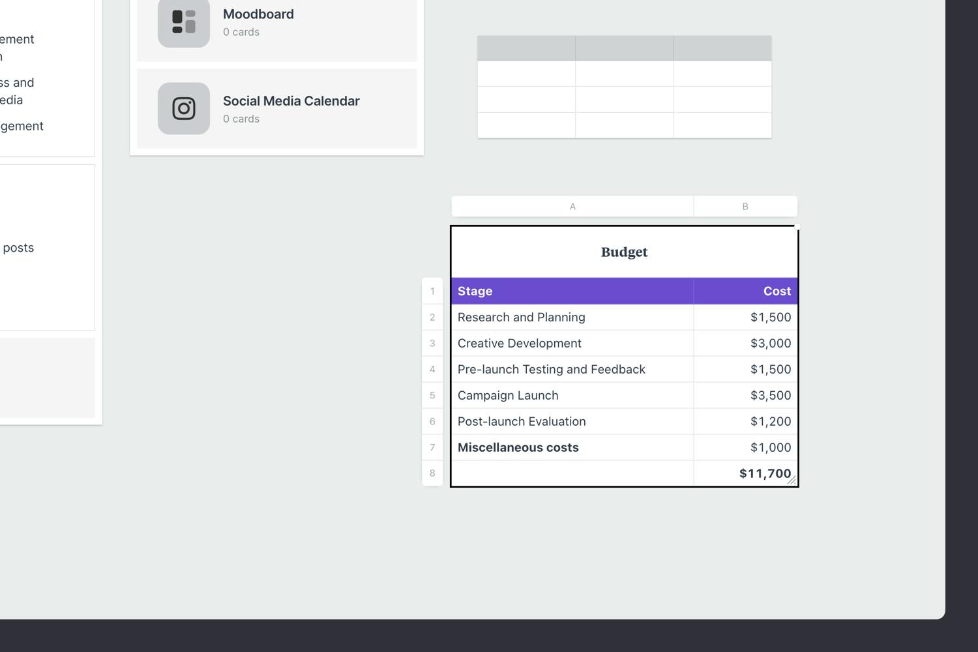Open the Moodboard board icon
Viewport: 978px width, 652px height.
point(183,22)
